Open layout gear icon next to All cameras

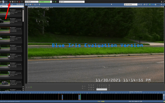139,4
